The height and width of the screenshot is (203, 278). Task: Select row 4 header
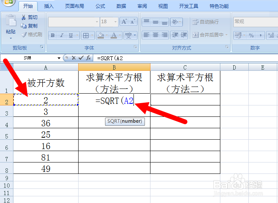[x=7, y=123]
